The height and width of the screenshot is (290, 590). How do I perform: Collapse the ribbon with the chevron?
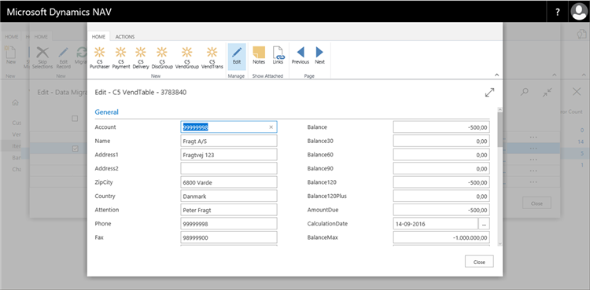(x=496, y=75)
